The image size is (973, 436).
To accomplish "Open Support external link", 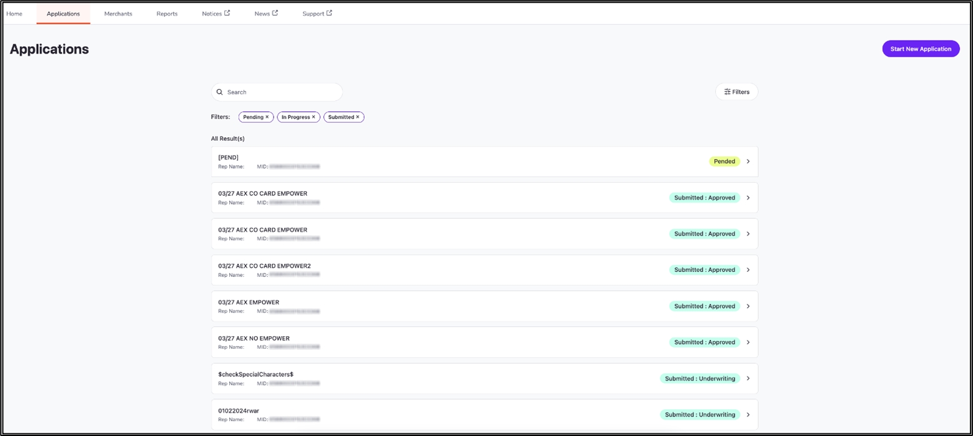I will point(317,14).
